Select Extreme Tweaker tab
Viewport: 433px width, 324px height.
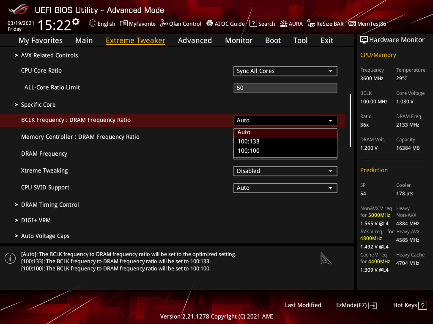coord(136,40)
